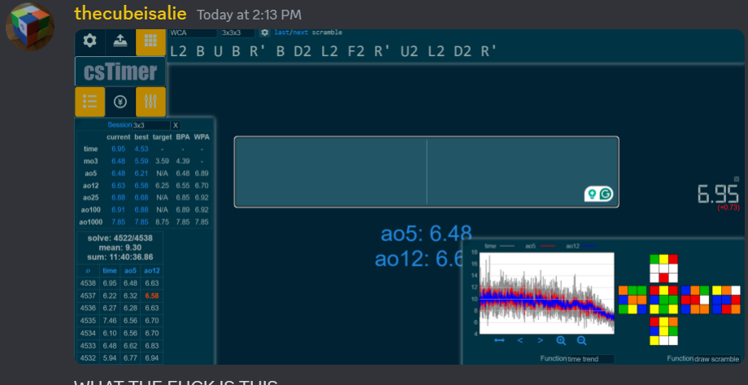Click the lightbulb suggestion icon
The image size is (748, 385).
(592, 194)
